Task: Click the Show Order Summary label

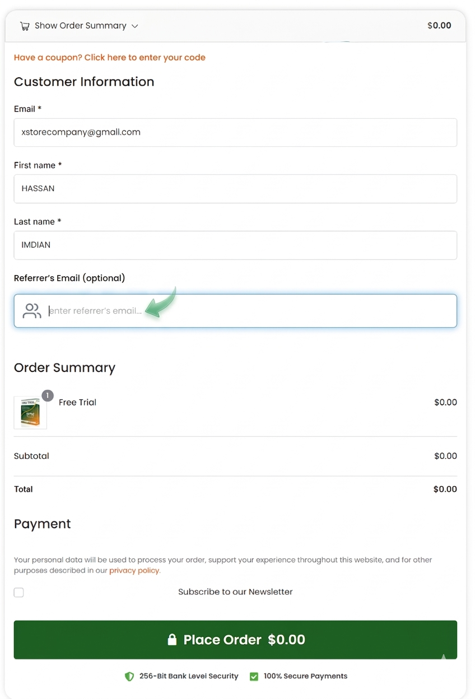Action: (x=80, y=26)
